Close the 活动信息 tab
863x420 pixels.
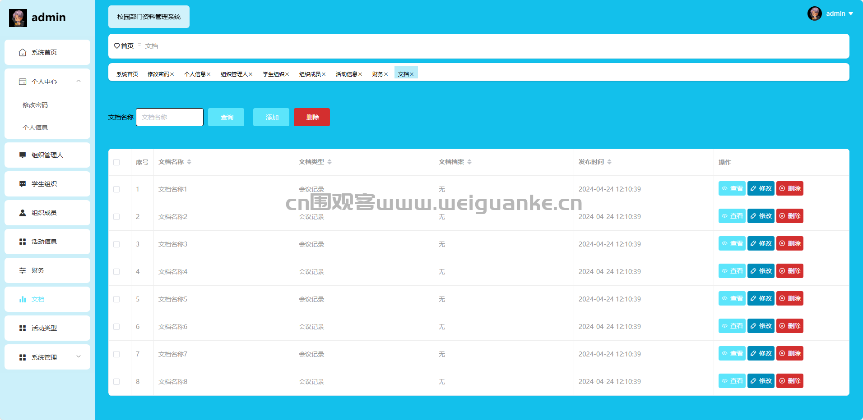(x=360, y=74)
